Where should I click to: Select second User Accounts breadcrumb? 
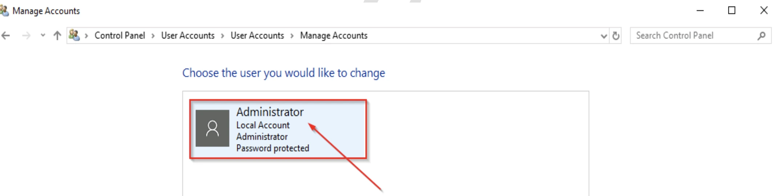(x=257, y=35)
